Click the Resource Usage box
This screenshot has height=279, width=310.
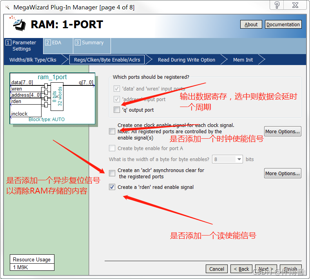(32, 263)
